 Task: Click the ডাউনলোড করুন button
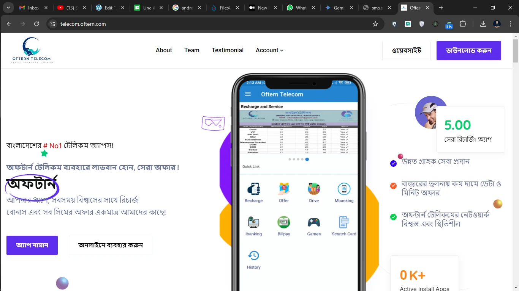point(468,50)
